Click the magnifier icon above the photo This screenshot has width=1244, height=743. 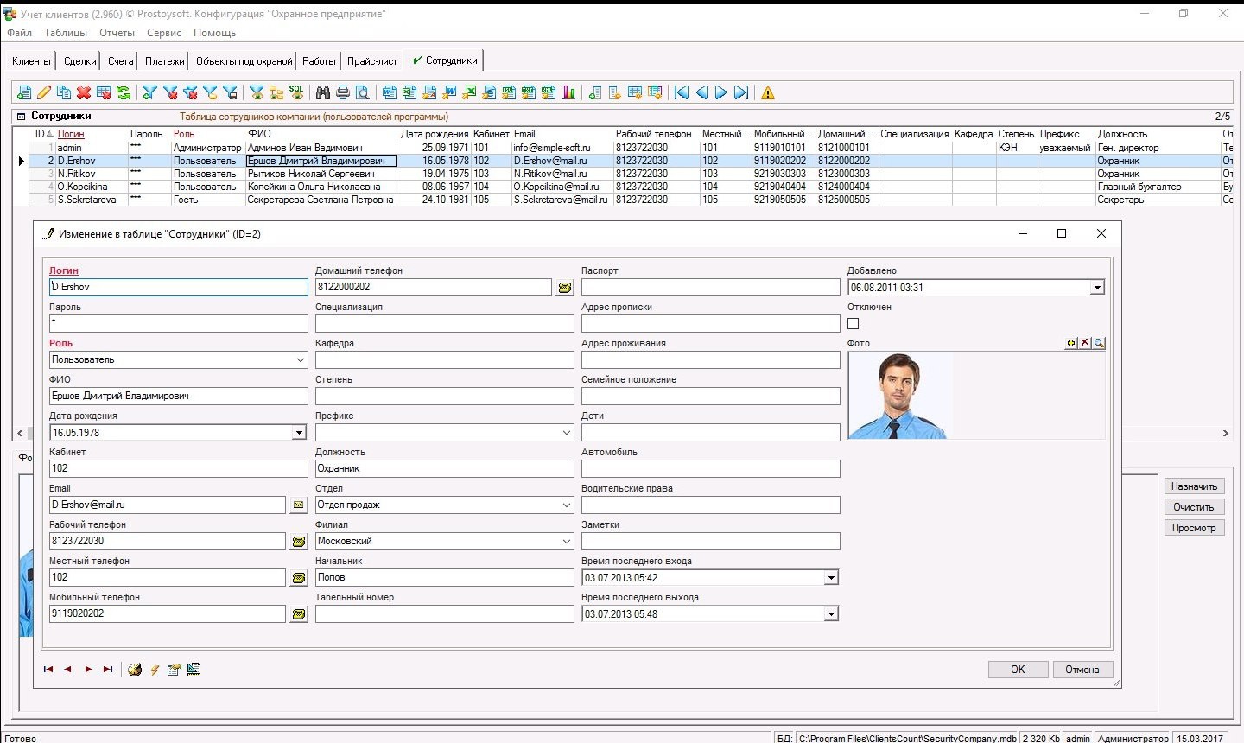(1099, 343)
